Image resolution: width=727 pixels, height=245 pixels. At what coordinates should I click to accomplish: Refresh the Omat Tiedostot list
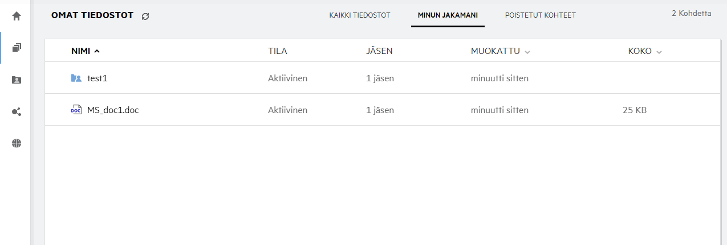tap(145, 16)
